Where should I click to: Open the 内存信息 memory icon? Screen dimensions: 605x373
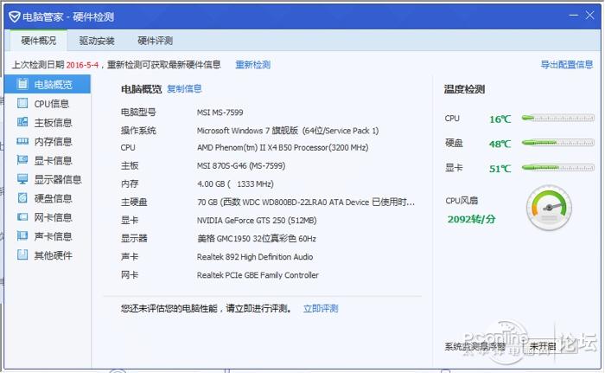pos(22,141)
